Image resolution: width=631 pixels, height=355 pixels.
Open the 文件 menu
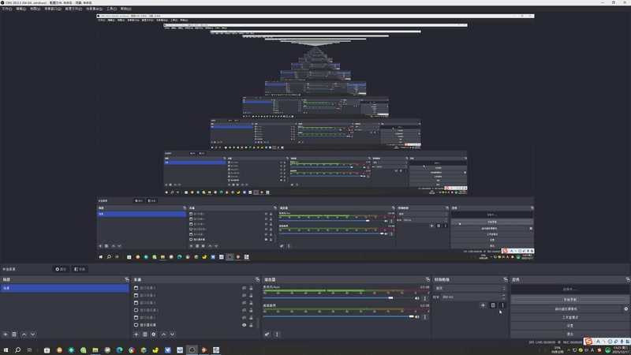tap(7, 9)
